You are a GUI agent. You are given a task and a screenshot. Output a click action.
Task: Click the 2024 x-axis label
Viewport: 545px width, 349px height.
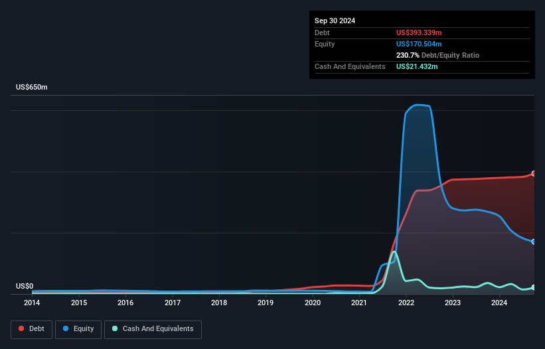point(499,303)
